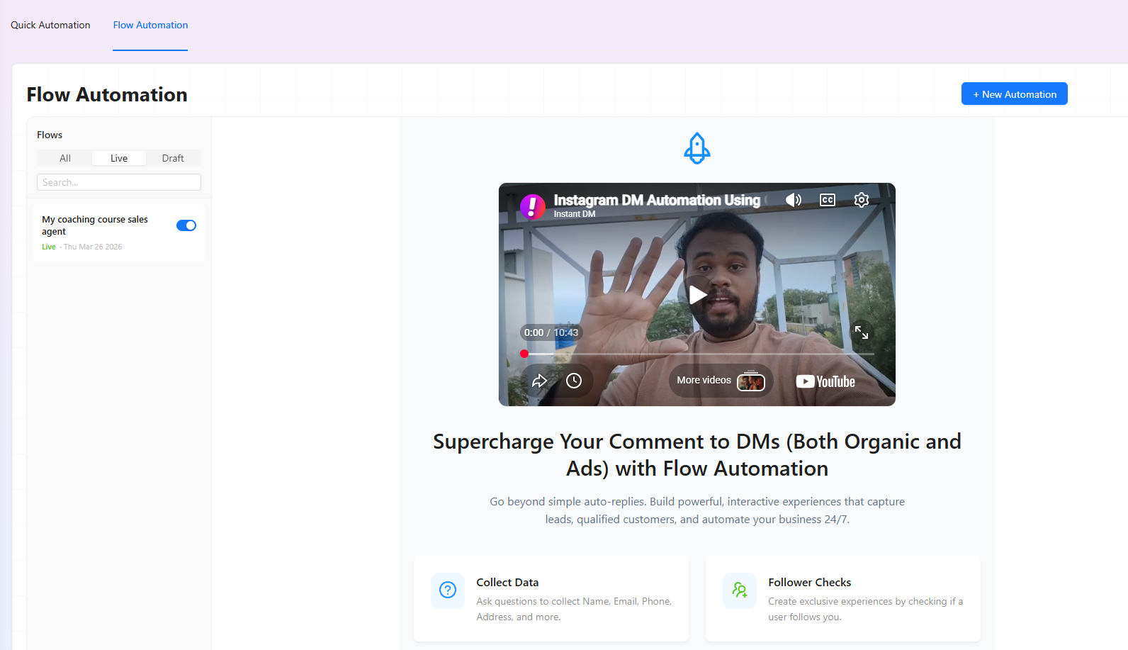Click the YouTube logo on player
Viewport: 1128px width, 650px height.
point(825,381)
